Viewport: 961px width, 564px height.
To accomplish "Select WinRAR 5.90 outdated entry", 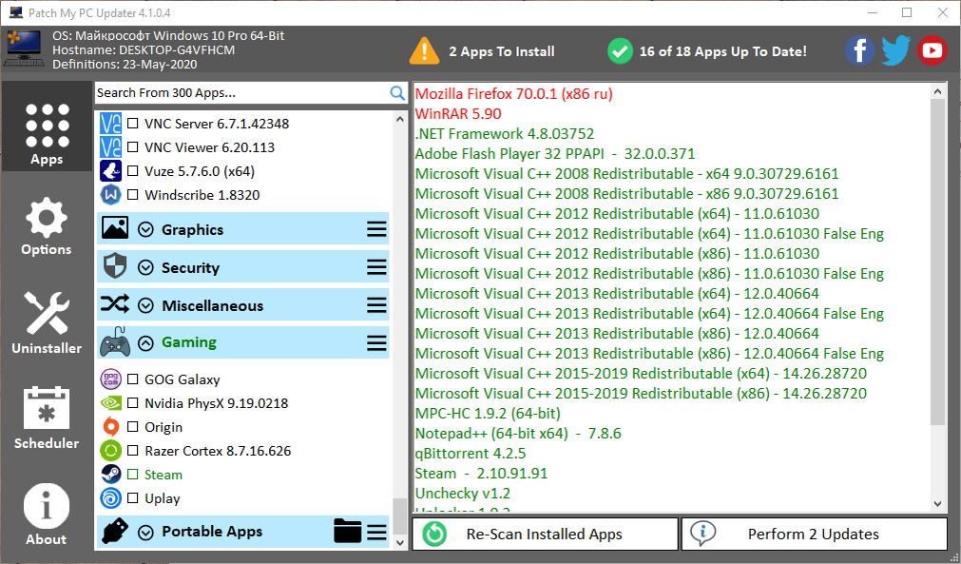I will (x=458, y=114).
